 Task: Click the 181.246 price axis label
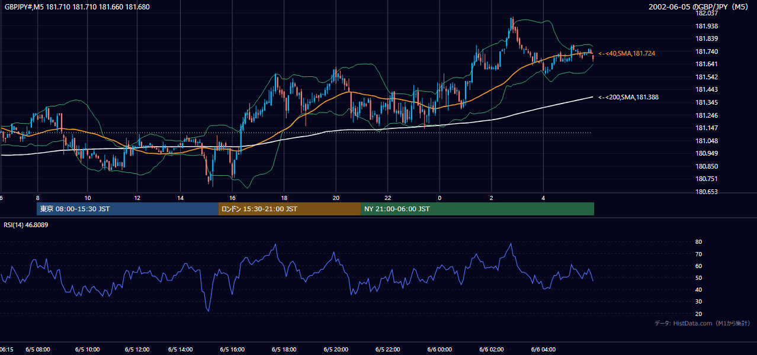pos(706,115)
